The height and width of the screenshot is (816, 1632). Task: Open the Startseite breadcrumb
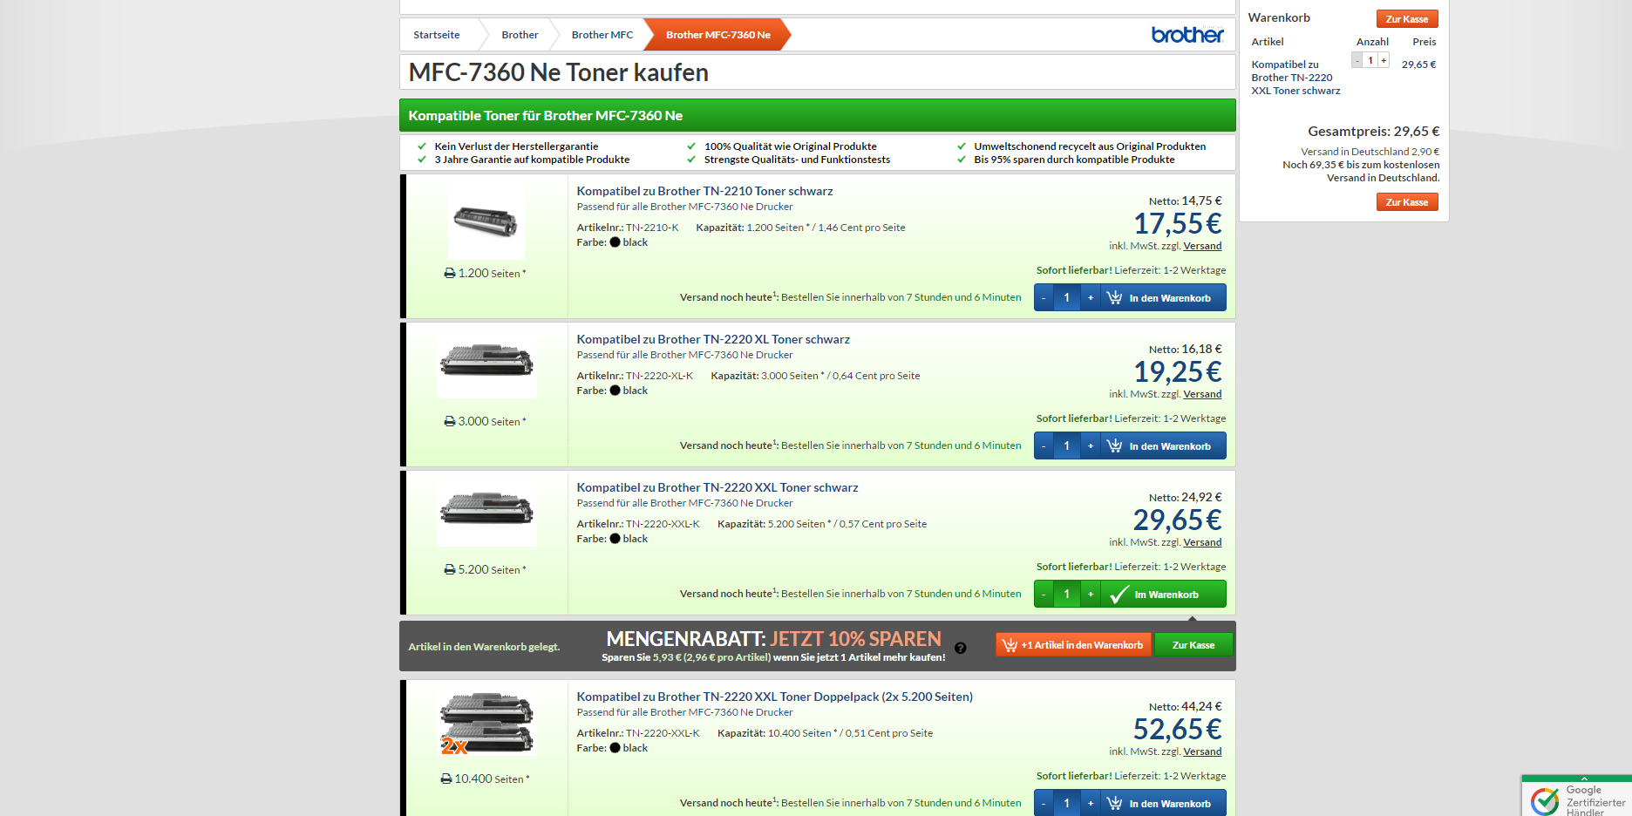click(436, 35)
